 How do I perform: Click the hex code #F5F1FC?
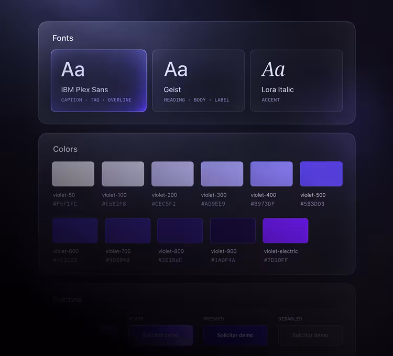65,204
